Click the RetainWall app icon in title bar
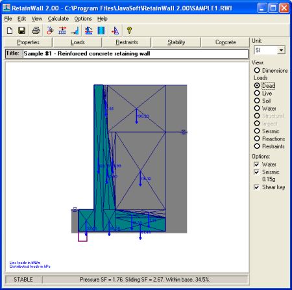 coord(6,8)
